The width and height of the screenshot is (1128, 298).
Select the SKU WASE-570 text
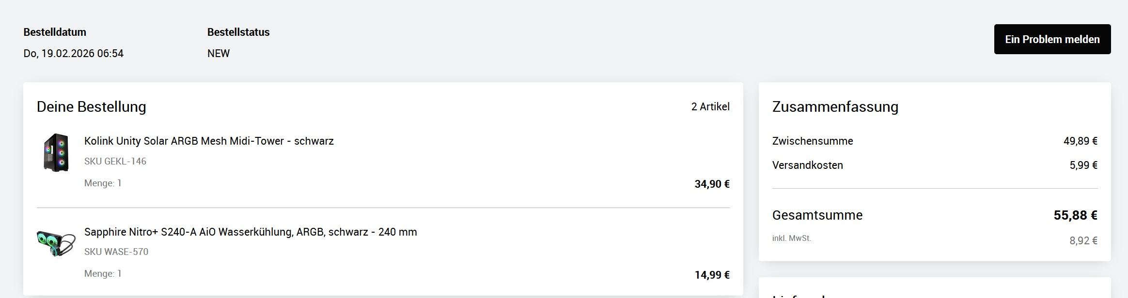(116, 252)
